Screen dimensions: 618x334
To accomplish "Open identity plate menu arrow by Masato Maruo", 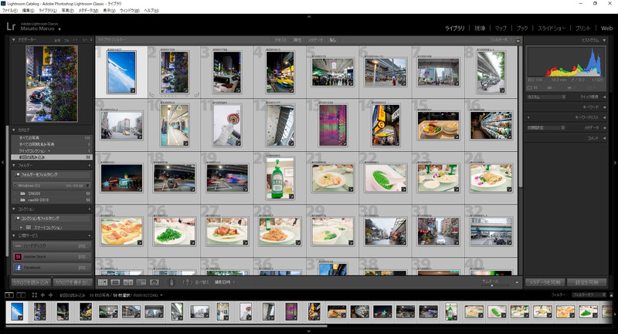I will 59,29.
